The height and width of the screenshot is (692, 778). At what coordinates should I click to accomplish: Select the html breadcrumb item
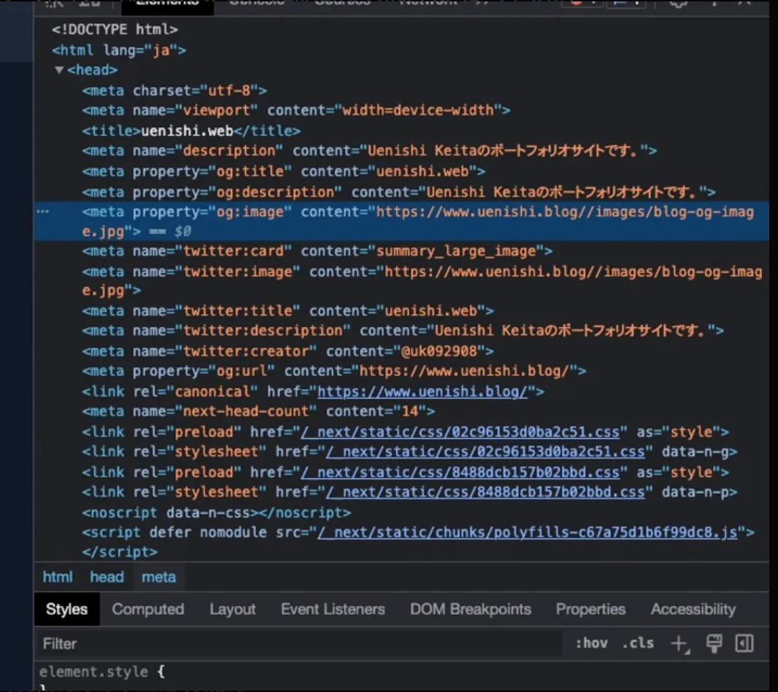coord(57,577)
